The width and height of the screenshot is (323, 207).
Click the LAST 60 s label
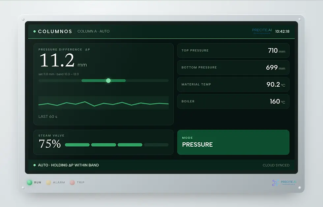(48, 117)
